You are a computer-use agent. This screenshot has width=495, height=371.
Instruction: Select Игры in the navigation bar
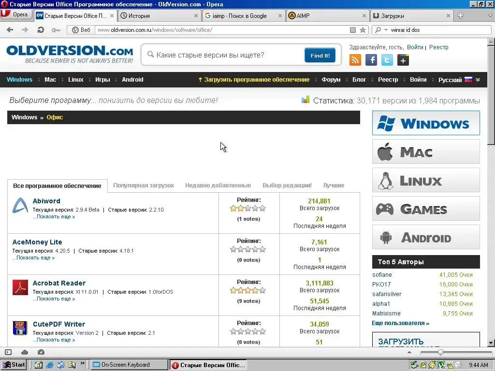point(102,80)
